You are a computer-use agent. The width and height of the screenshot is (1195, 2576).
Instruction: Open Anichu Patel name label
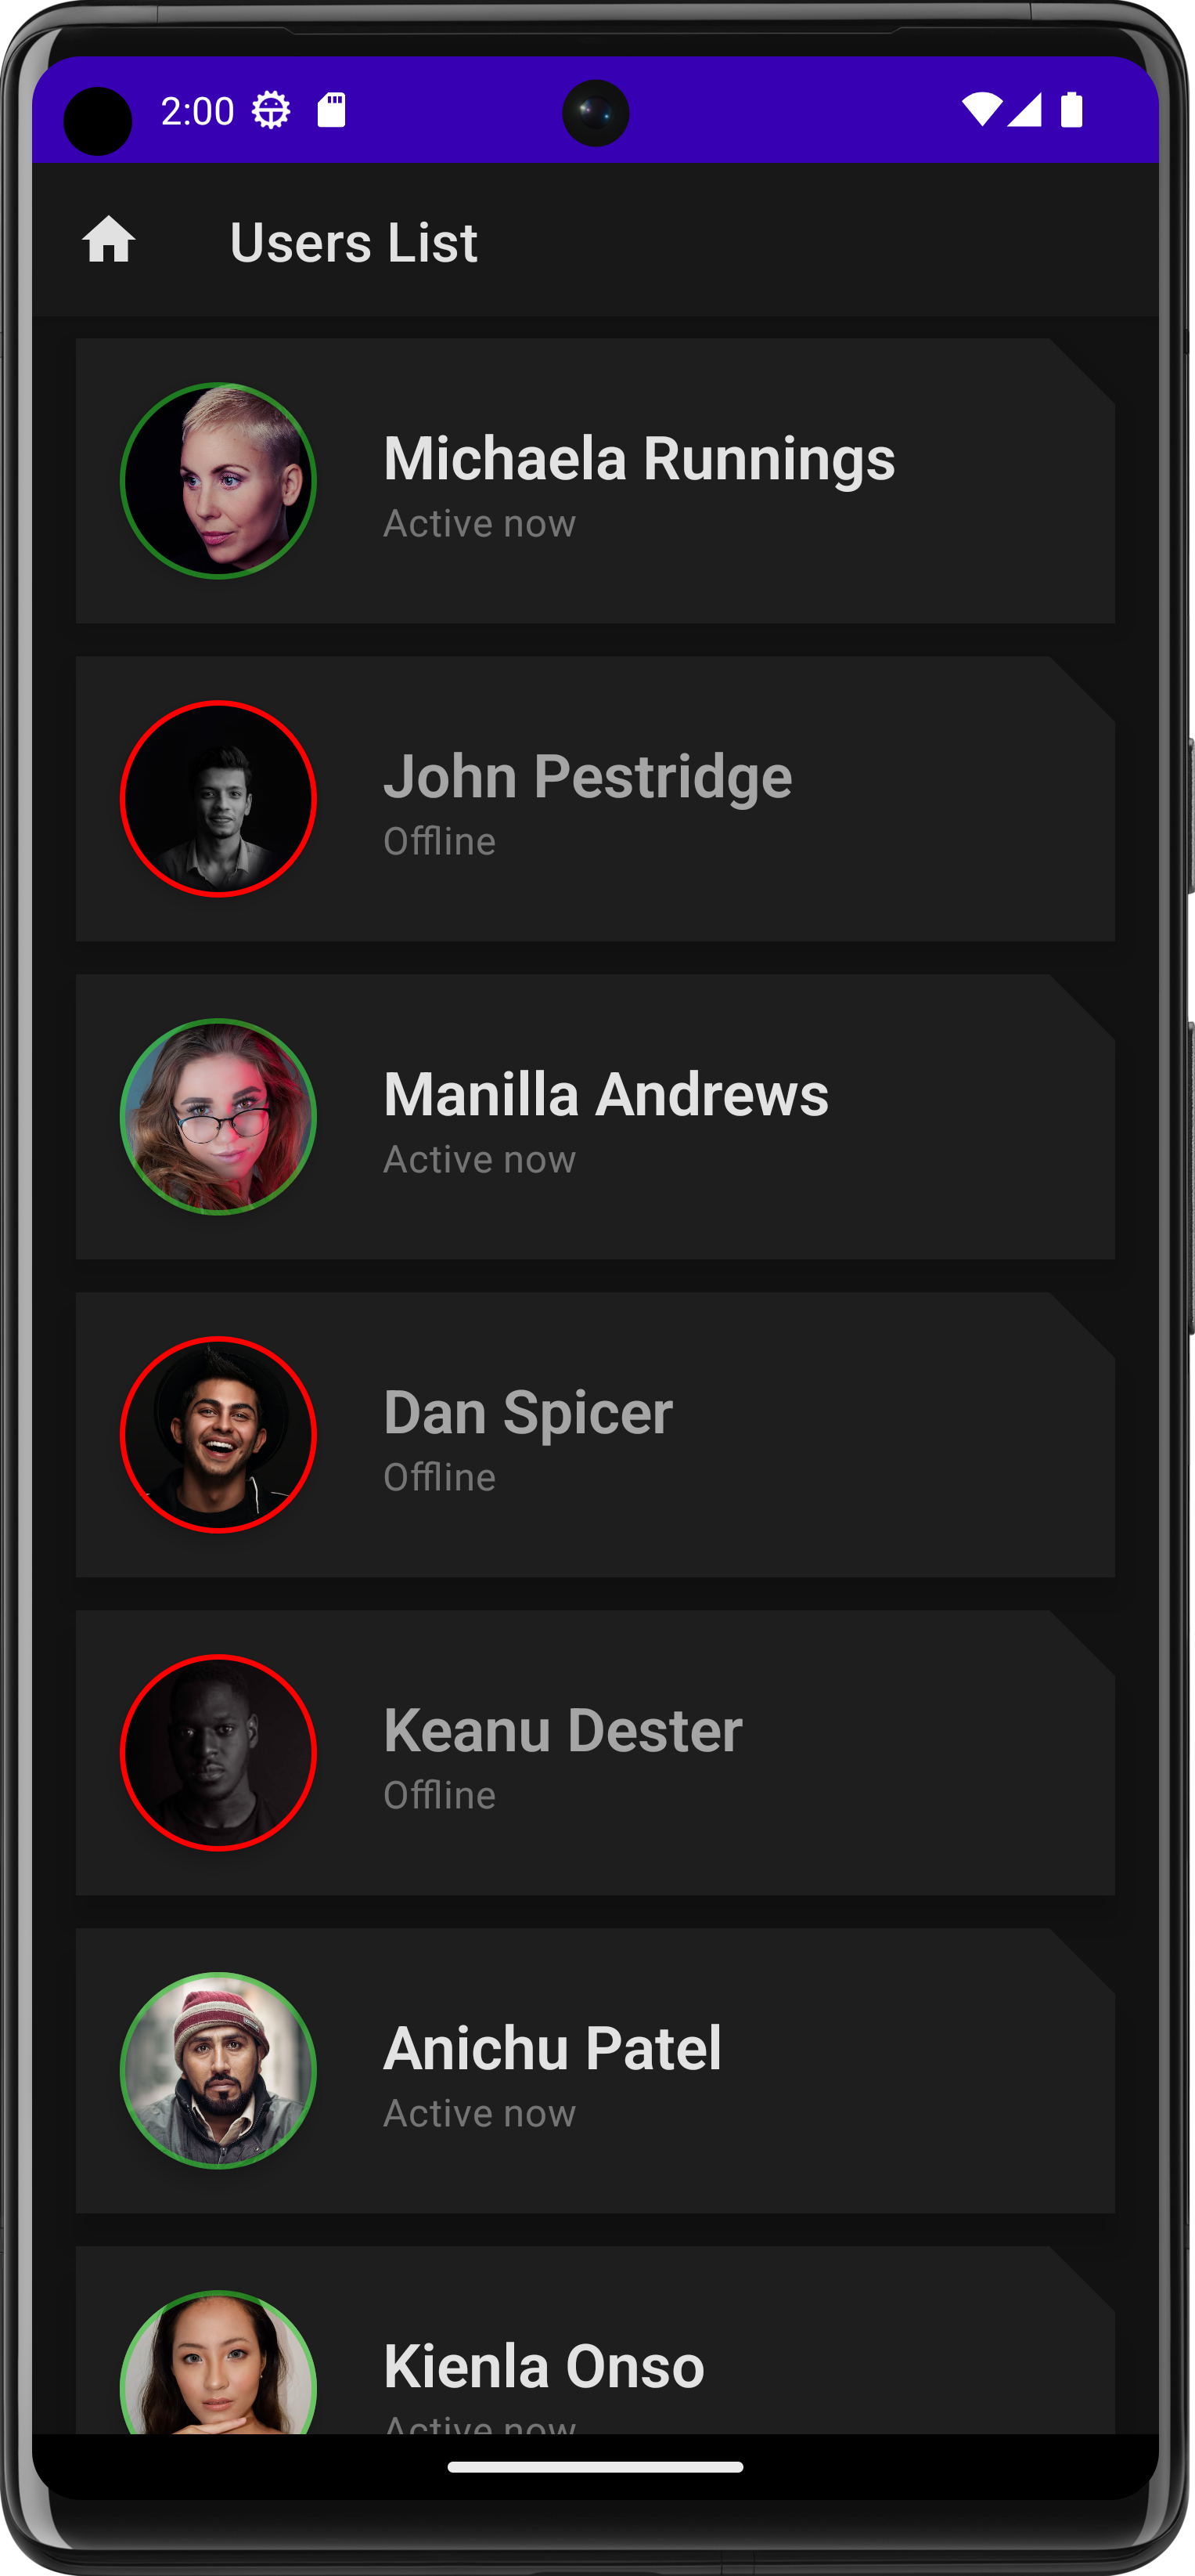(553, 2049)
